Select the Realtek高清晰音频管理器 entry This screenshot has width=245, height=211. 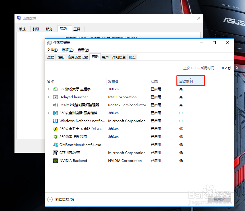point(79,105)
